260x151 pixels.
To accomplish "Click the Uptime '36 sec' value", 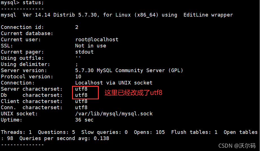I will tap(84, 120).
